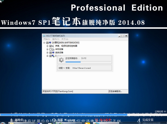This screenshot has height=124, width=167.
Task: Click the disabled maximize button of the driver window
Action: point(123,36)
